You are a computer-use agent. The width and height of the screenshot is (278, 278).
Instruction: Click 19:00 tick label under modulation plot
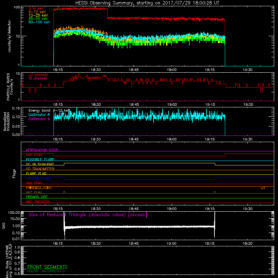click(x=172, y=139)
